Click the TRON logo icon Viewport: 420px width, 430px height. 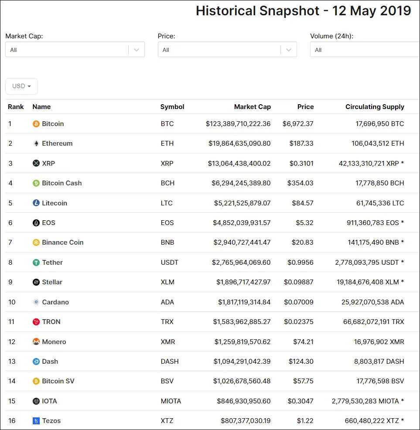(x=36, y=322)
